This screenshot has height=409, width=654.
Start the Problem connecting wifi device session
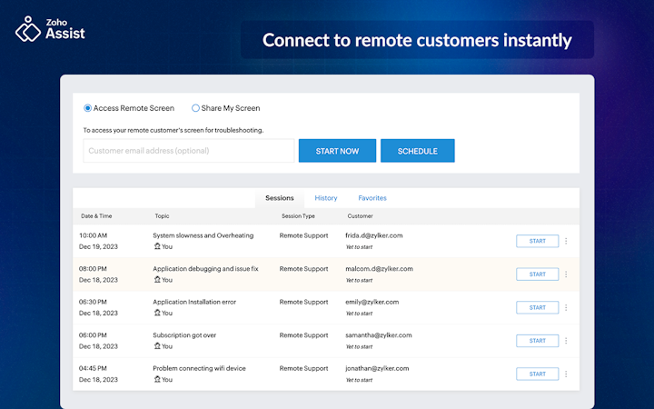pyautogui.click(x=537, y=374)
